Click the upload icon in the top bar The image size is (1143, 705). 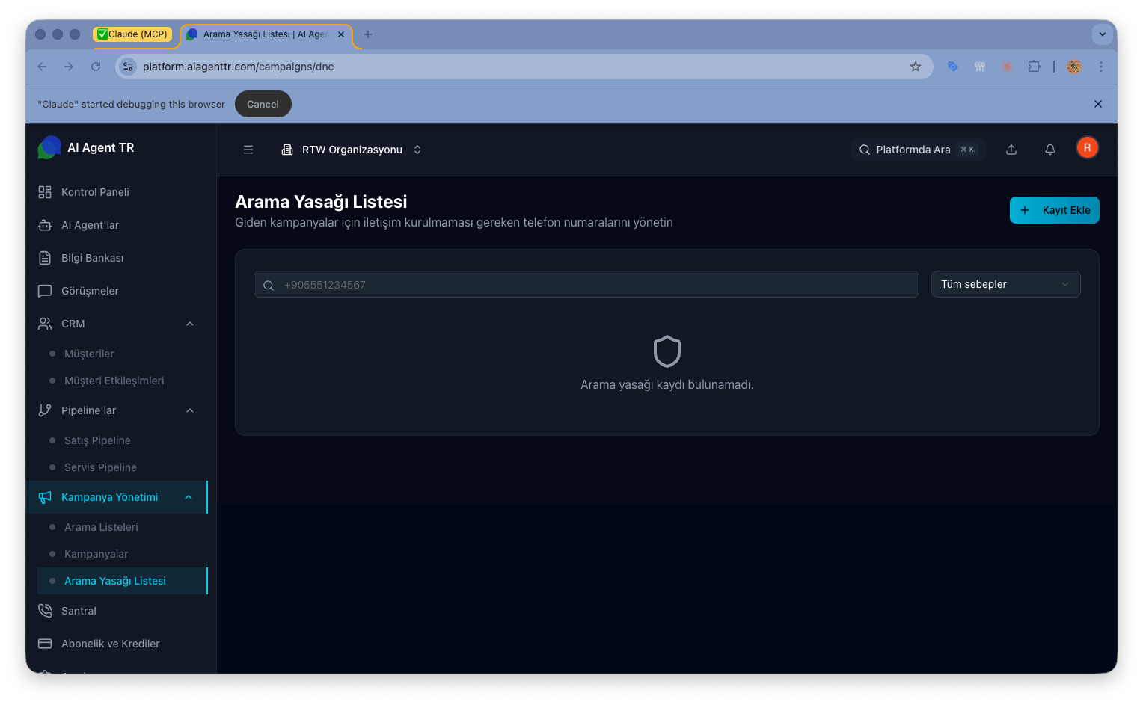pyautogui.click(x=1011, y=150)
